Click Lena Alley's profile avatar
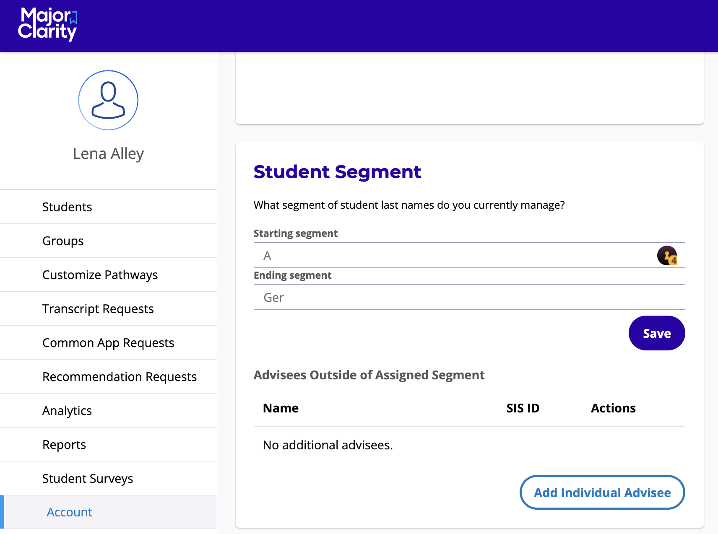Viewport: 718px width, 534px height. pyautogui.click(x=108, y=100)
